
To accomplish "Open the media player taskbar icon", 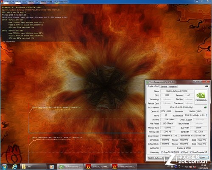I will click(x=51, y=167).
